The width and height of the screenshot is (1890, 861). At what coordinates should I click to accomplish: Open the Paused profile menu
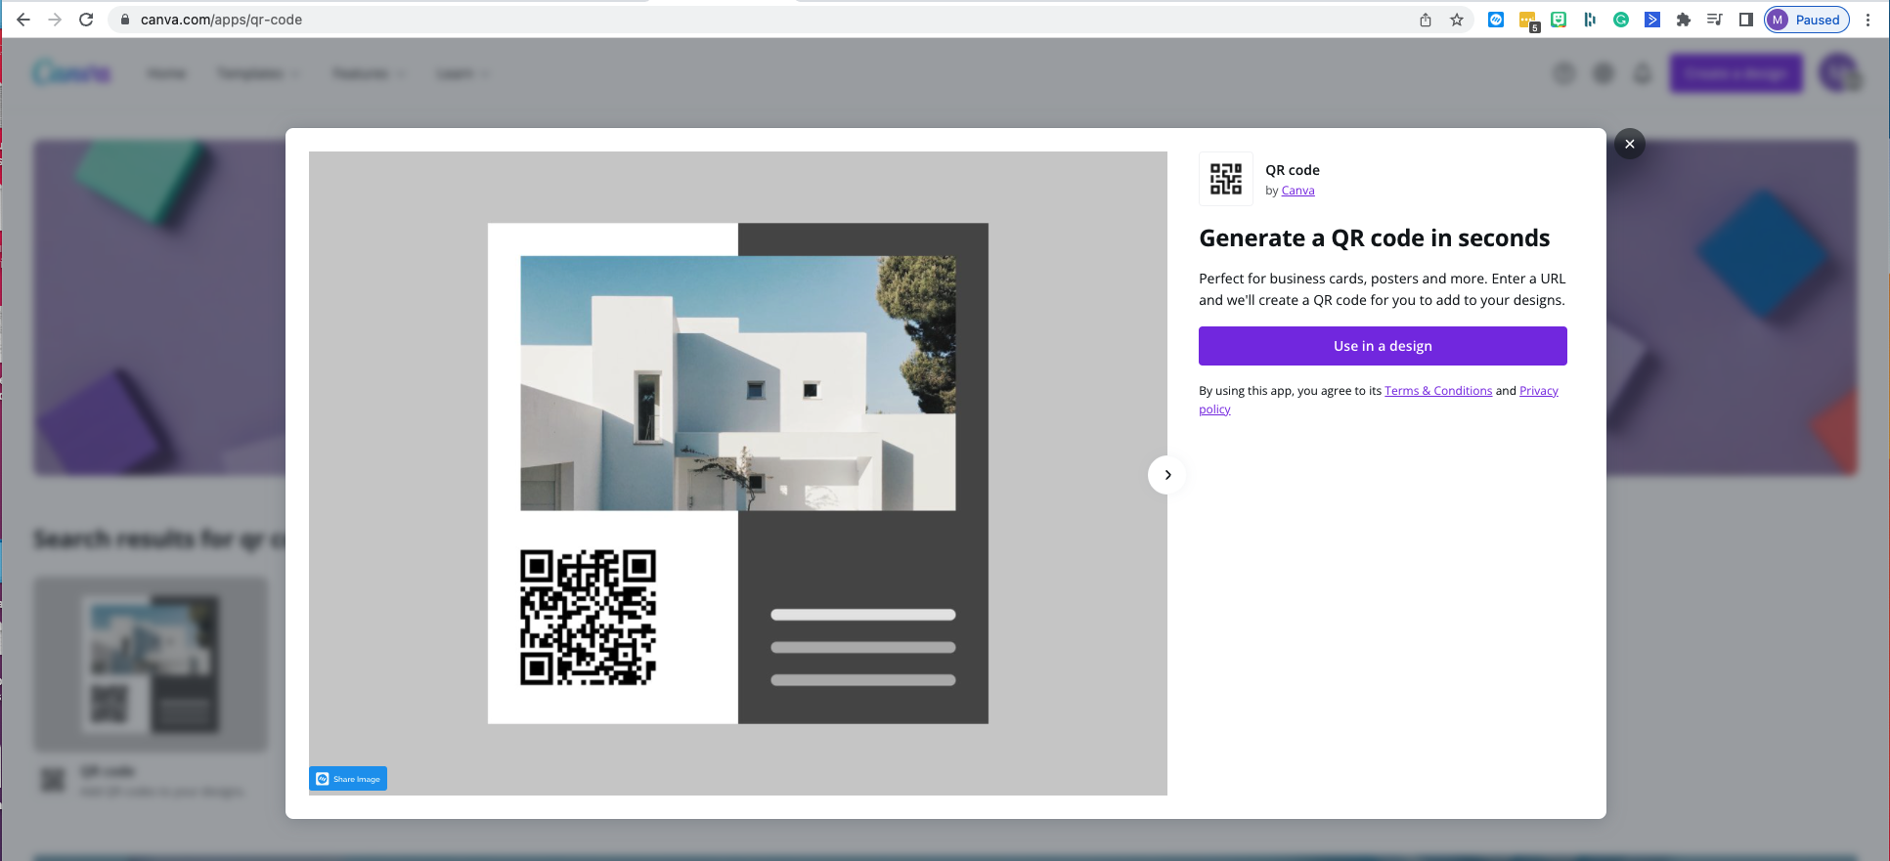(1807, 20)
